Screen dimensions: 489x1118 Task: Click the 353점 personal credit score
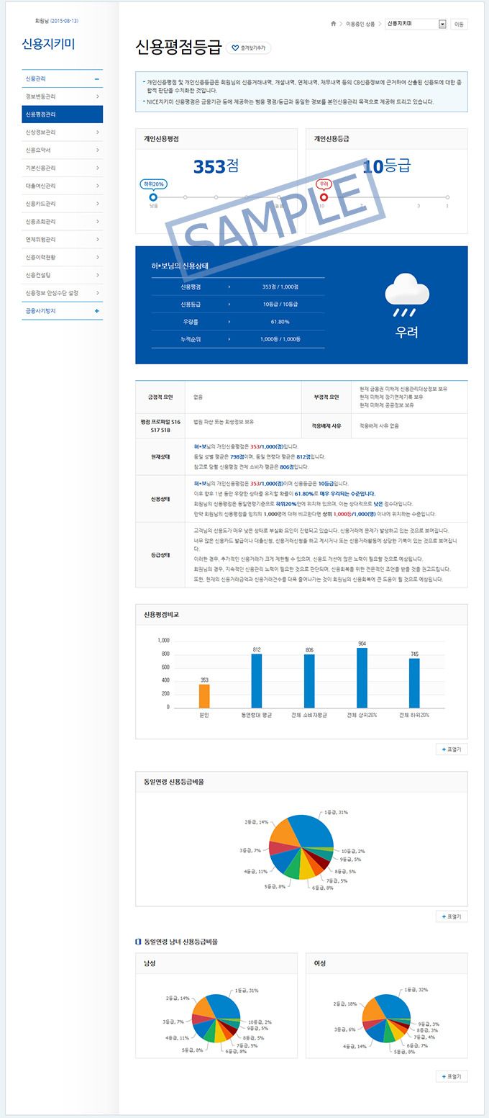(x=216, y=166)
